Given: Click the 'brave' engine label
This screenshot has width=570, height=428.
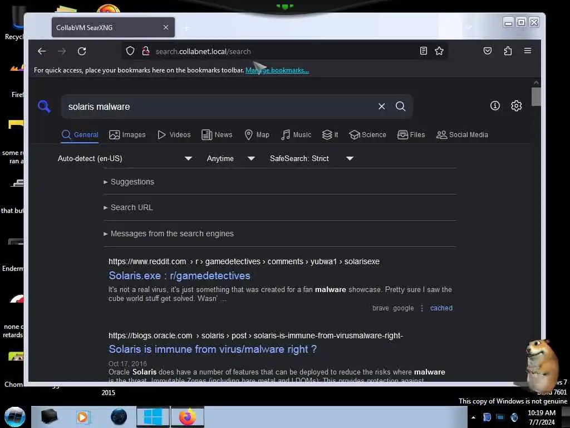Looking at the screenshot, I should (380, 308).
